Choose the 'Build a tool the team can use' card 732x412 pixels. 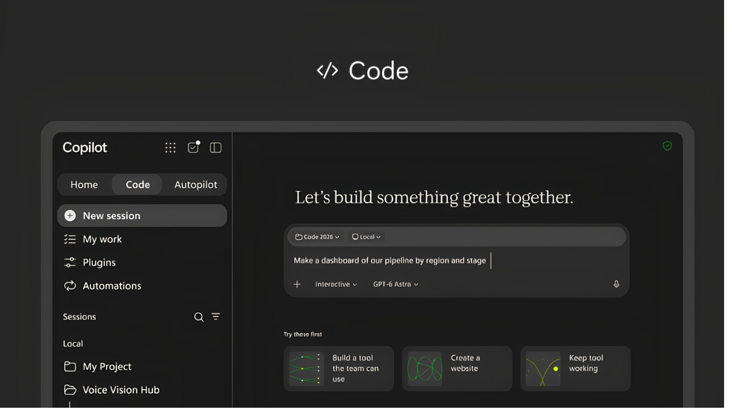coord(339,369)
